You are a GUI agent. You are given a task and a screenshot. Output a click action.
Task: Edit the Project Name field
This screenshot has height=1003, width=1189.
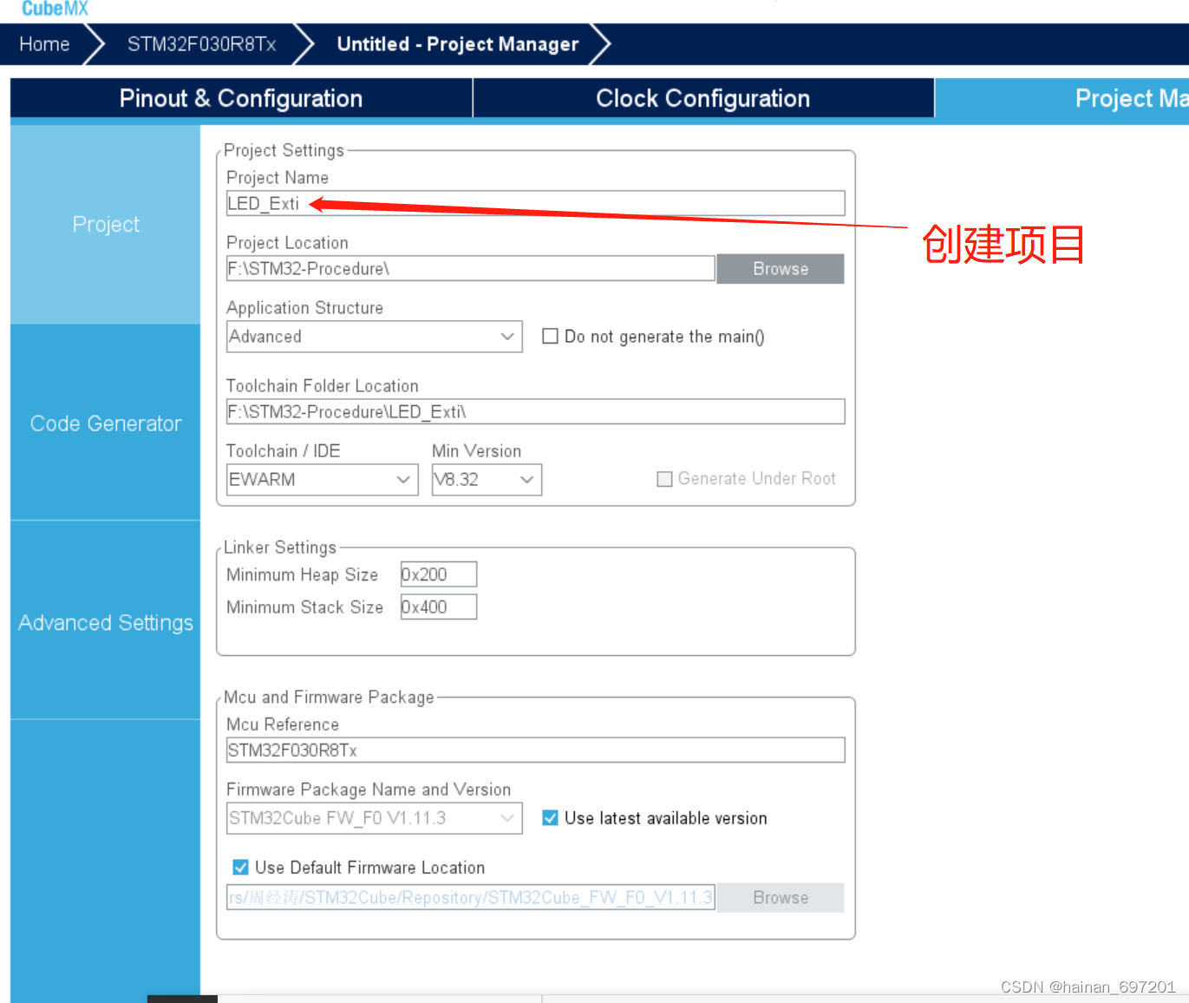pyautogui.click(x=535, y=203)
